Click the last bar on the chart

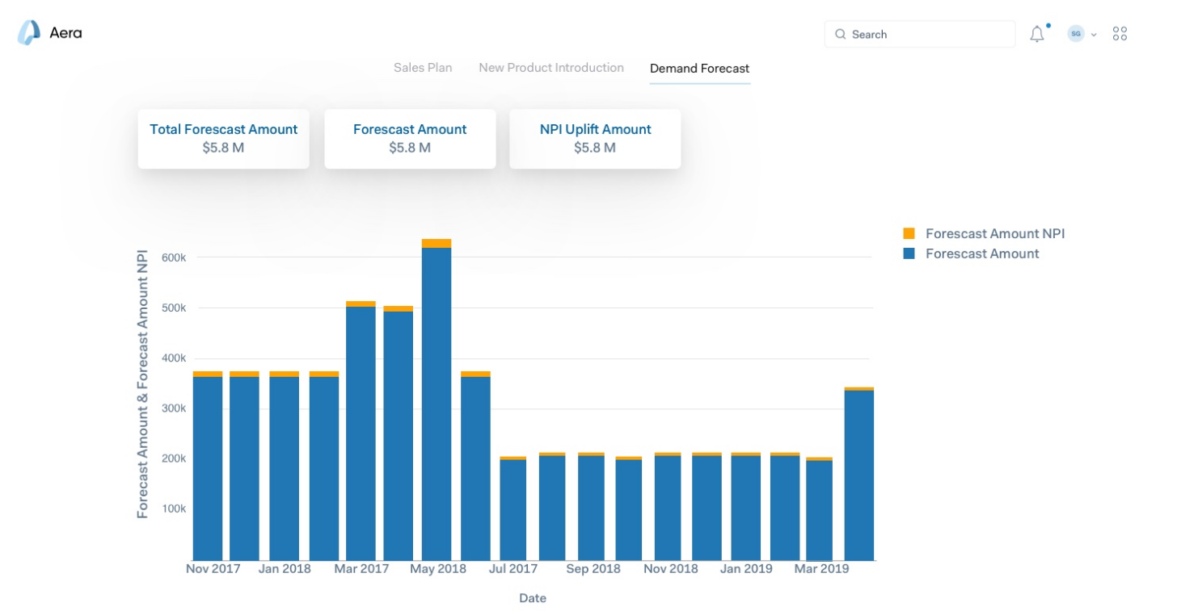tap(858, 476)
